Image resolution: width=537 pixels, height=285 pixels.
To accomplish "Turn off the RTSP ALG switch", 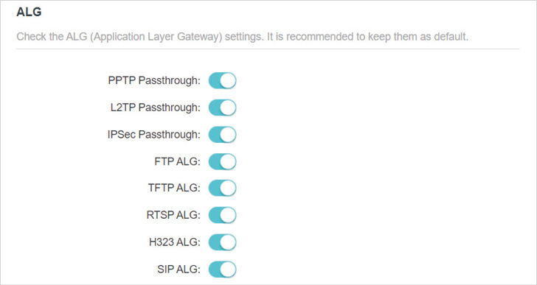I will (222, 215).
